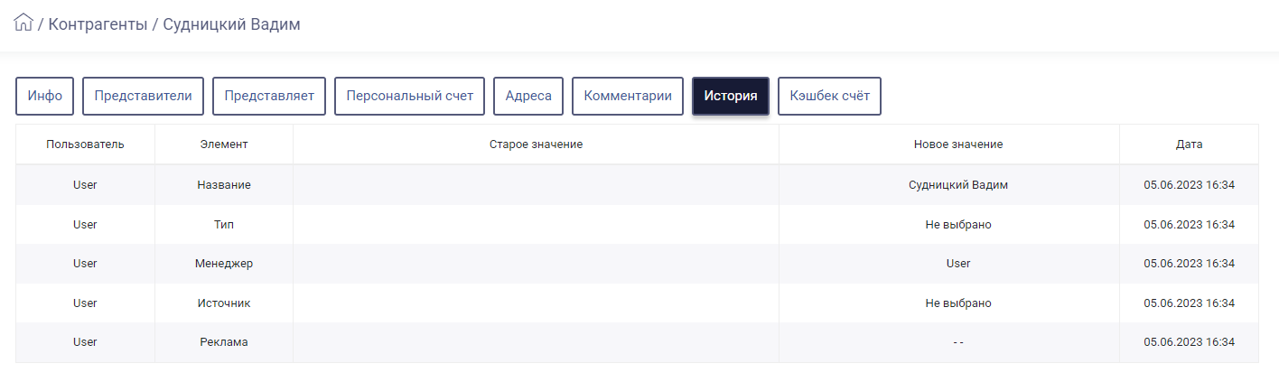Open the Представители tab
Viewport: 1279px width, 382px height.
click(144, 96)
